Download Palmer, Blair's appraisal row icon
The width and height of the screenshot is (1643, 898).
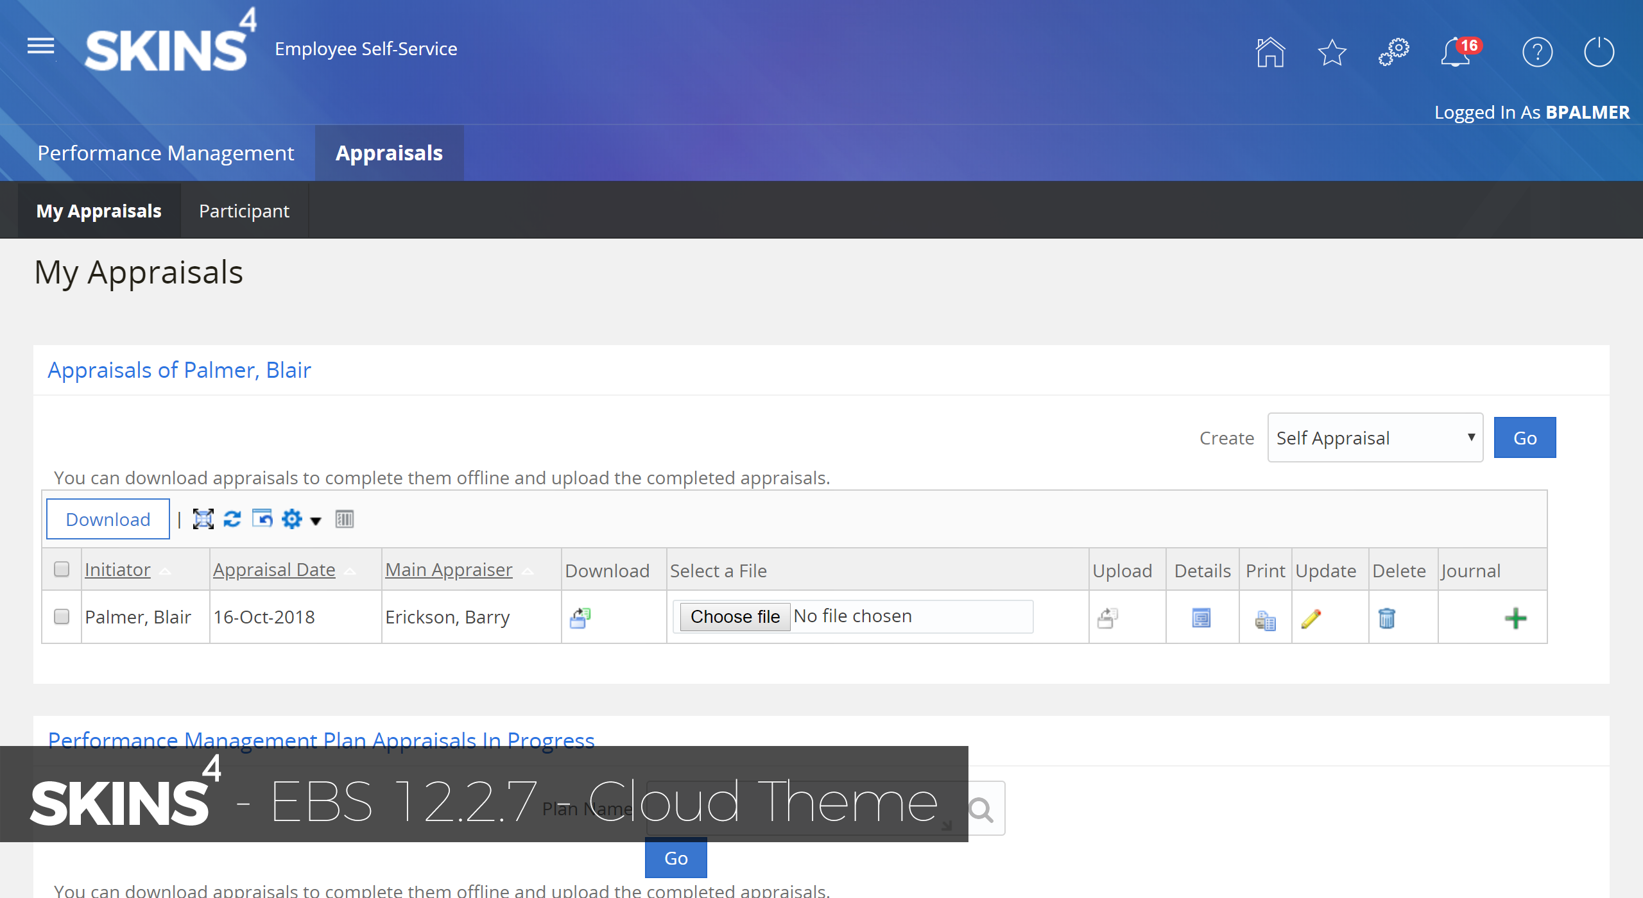580,618
